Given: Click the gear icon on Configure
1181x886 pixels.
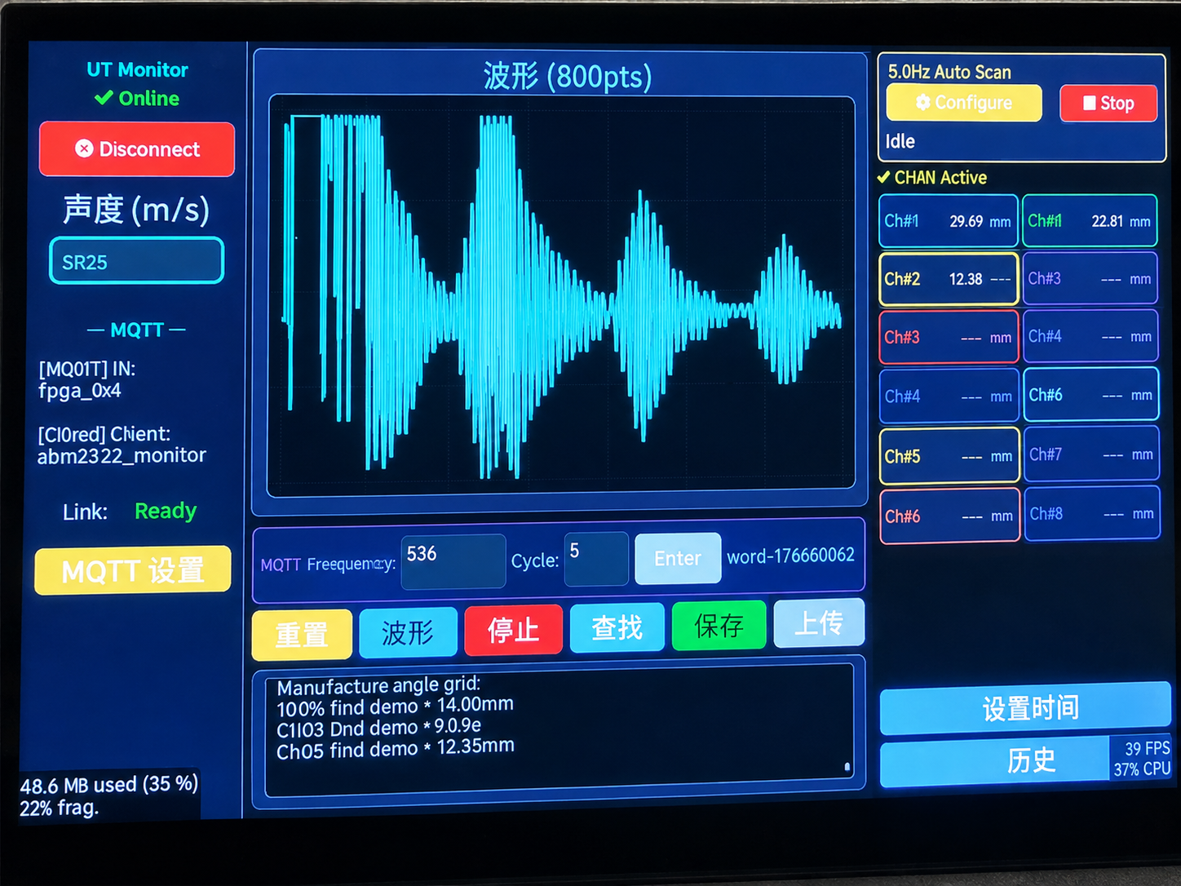Looking at the screenshot, I should point(923,103).
